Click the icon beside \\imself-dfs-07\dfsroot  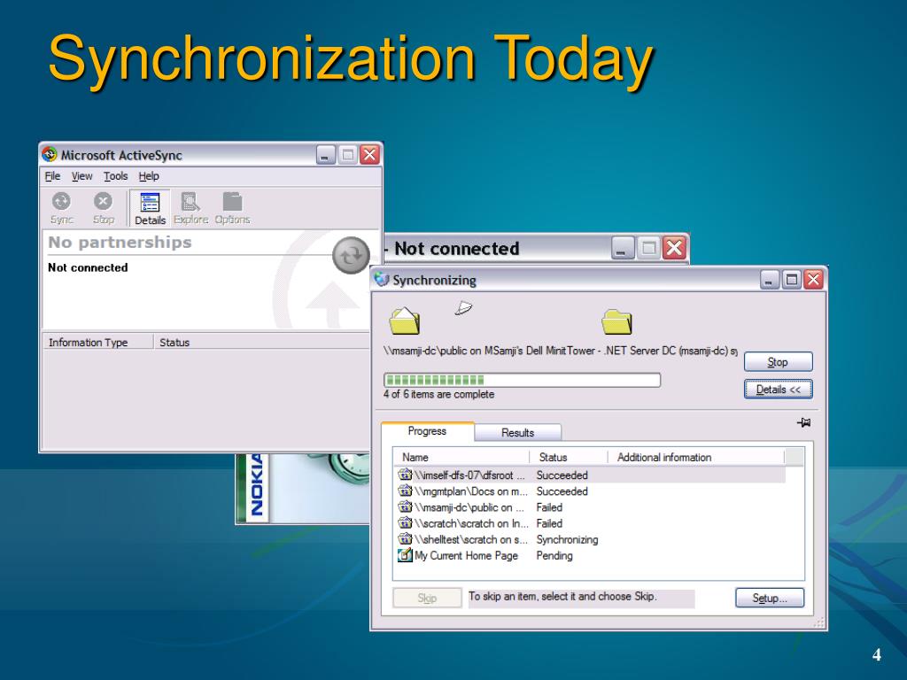pyautogui.click(x=406, y=475)
